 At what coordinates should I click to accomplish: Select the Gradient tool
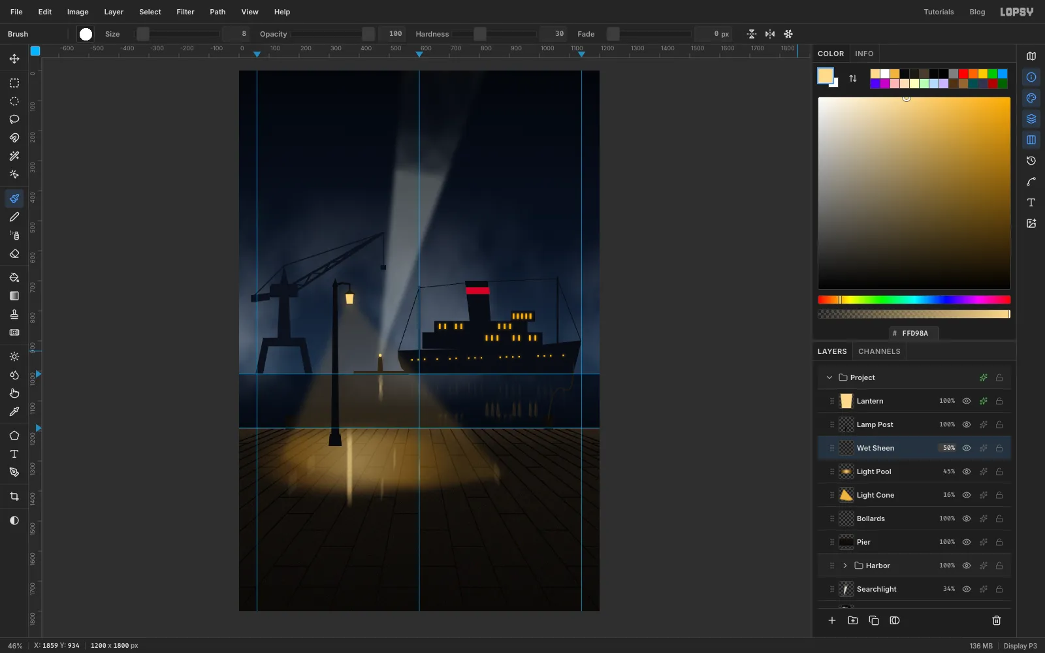[14, 296]
